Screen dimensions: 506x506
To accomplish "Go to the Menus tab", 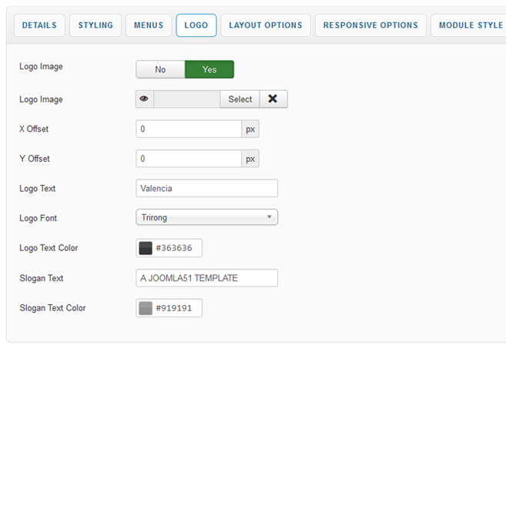I will click(x=149, y=25).
